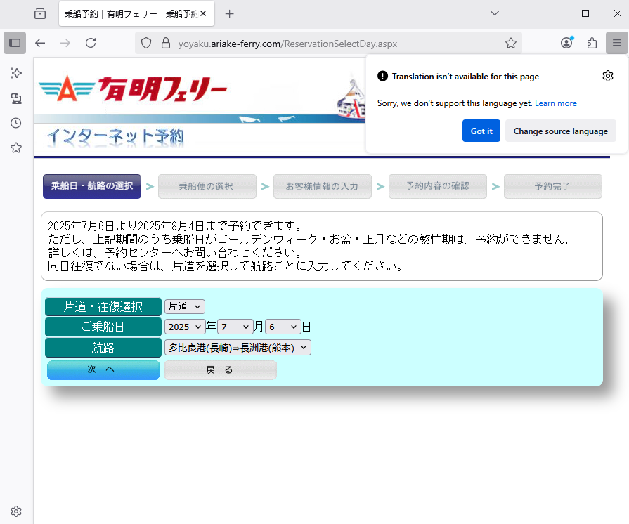Click the 次へ button

point(103,369)
